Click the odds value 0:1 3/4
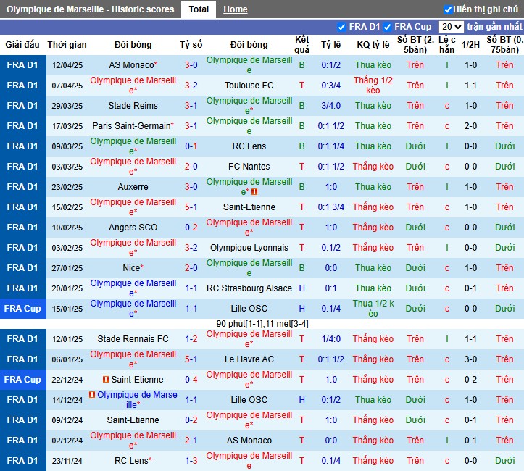This screenshot has height=471, width=524. [330, 207]
